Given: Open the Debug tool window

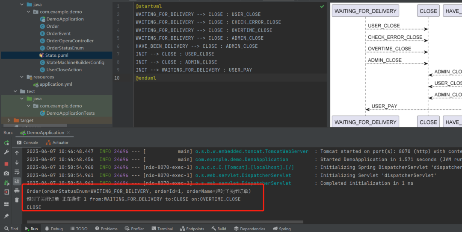Looking at the screenshot, I should 53,229.
